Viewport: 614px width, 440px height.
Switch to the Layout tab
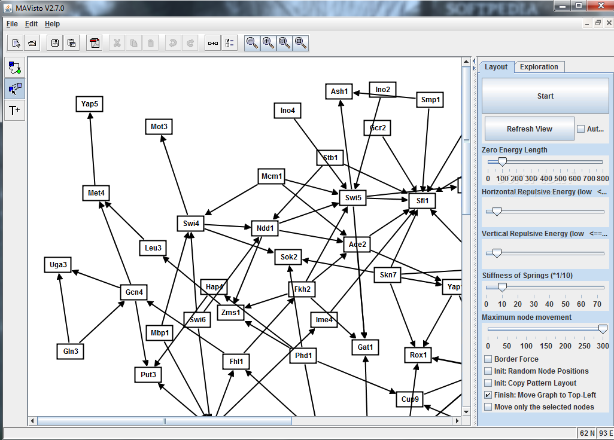click(496, 67)
